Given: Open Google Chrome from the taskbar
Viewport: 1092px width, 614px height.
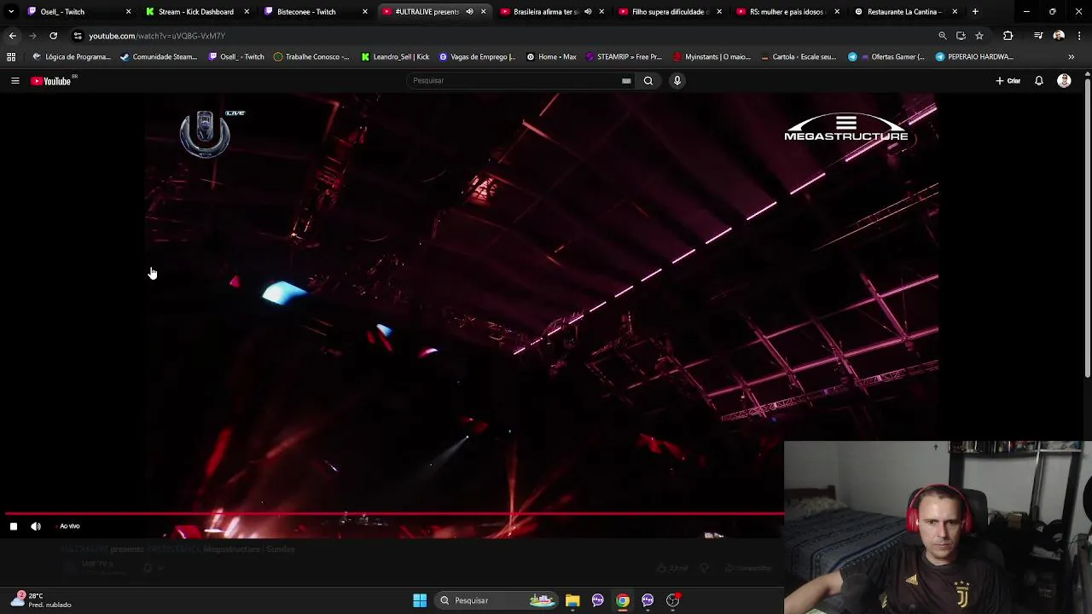Looking at the screenshot, I should coord(623,600).
